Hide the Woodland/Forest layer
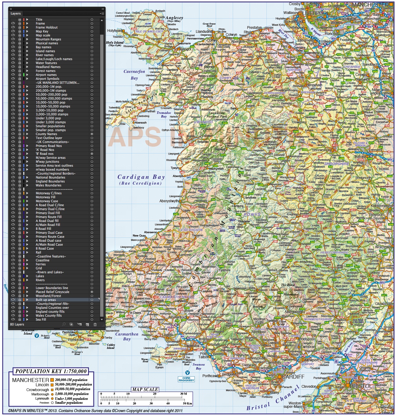 12,295
